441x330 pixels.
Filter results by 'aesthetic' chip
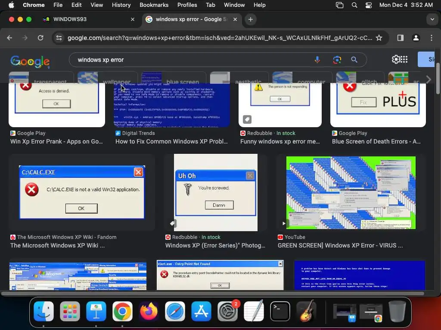click(x=239, y=78)
